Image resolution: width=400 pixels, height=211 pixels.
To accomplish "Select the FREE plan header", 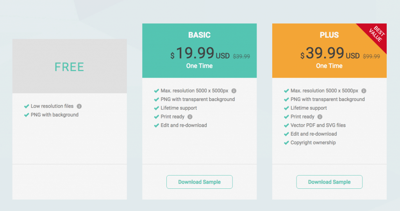I will [70, 67].
